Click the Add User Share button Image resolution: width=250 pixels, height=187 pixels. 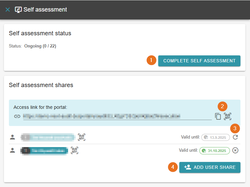click(x=210, y=167)
